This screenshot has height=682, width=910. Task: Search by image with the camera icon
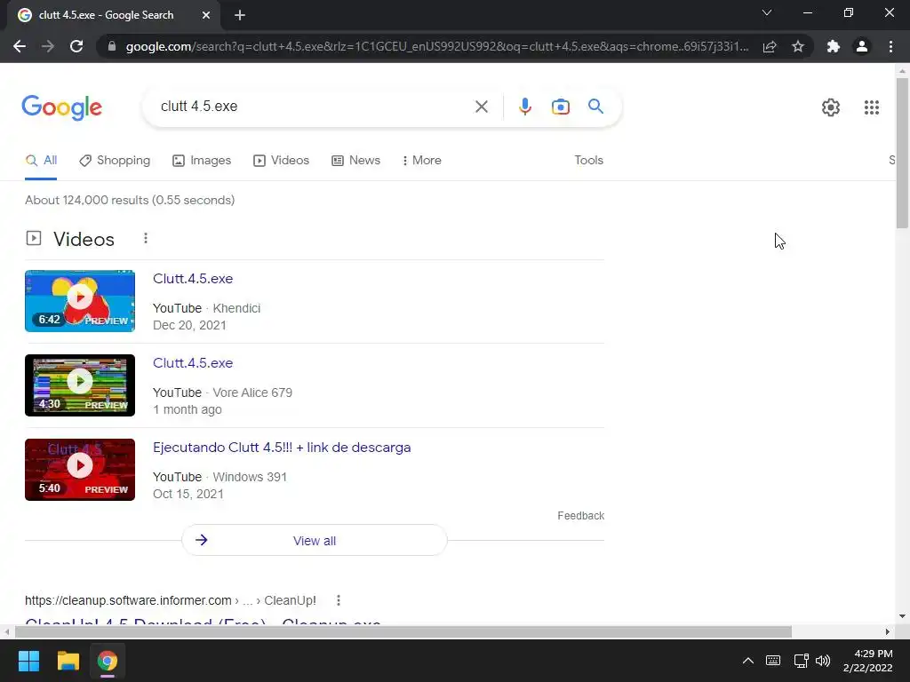[561, 107]
